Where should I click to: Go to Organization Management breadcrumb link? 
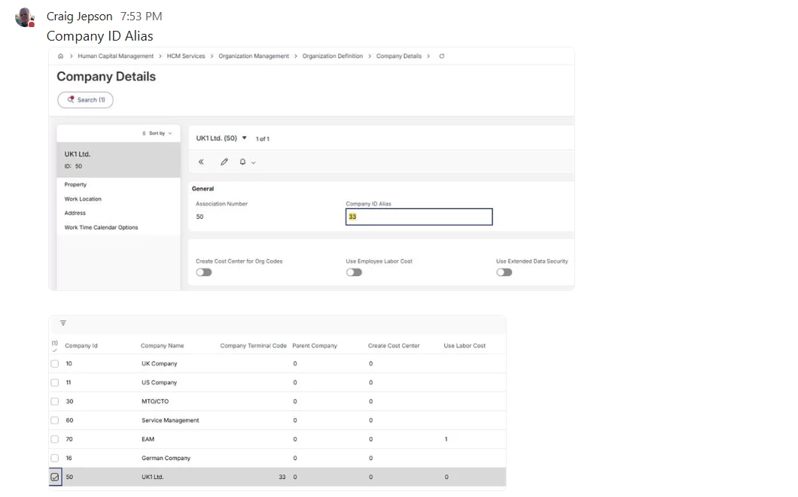pyautogui.click(x=254, y=56)
